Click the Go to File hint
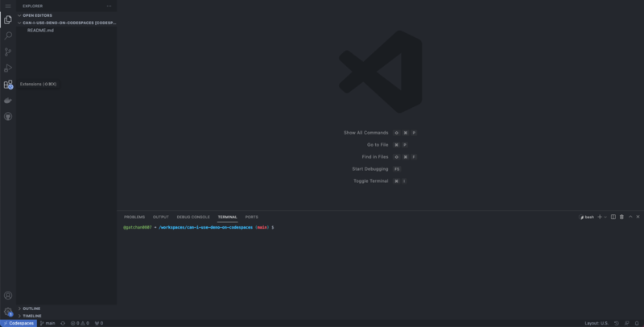The image size is (644, 327). pyautogui.click(x=378, y=145)
